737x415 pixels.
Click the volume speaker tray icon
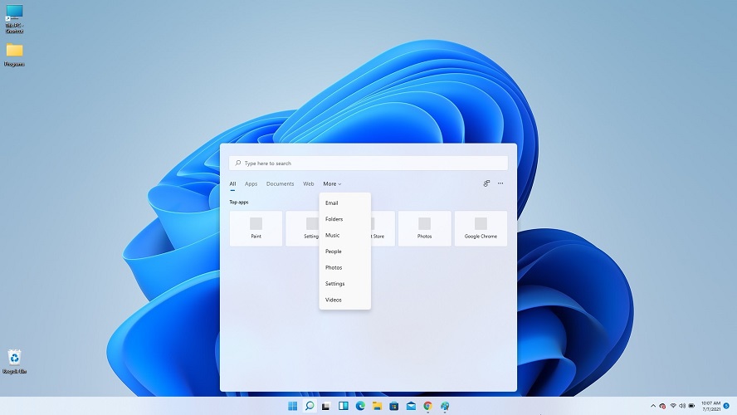point(682,406)
